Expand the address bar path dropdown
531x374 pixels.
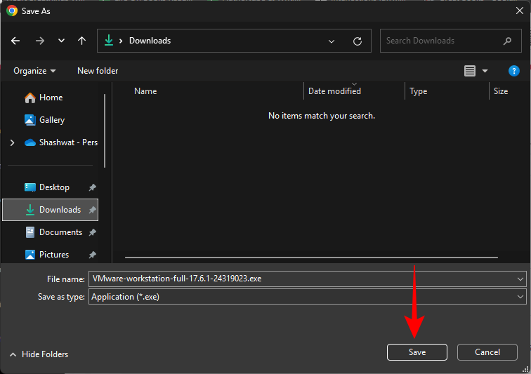pos(332,41)
